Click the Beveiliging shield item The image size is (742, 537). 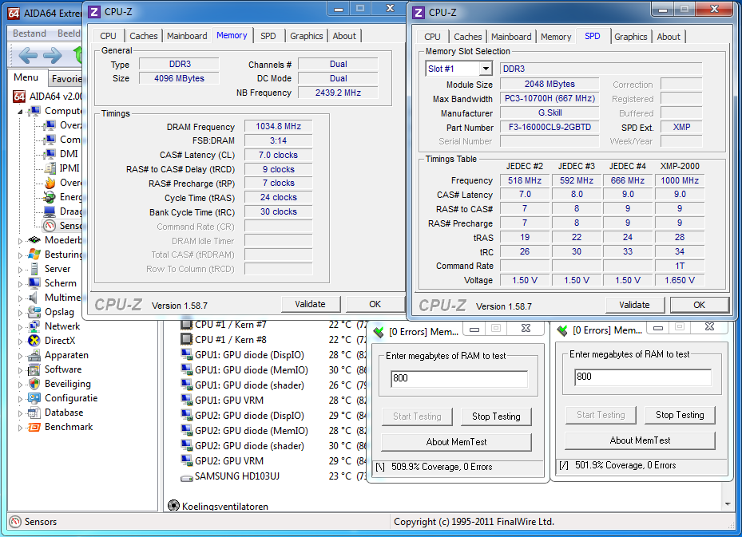[67, 384]
